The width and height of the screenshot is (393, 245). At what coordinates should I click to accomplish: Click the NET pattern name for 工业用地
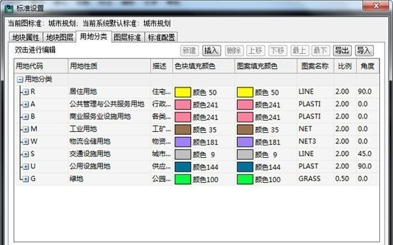(x=305, y=129)
